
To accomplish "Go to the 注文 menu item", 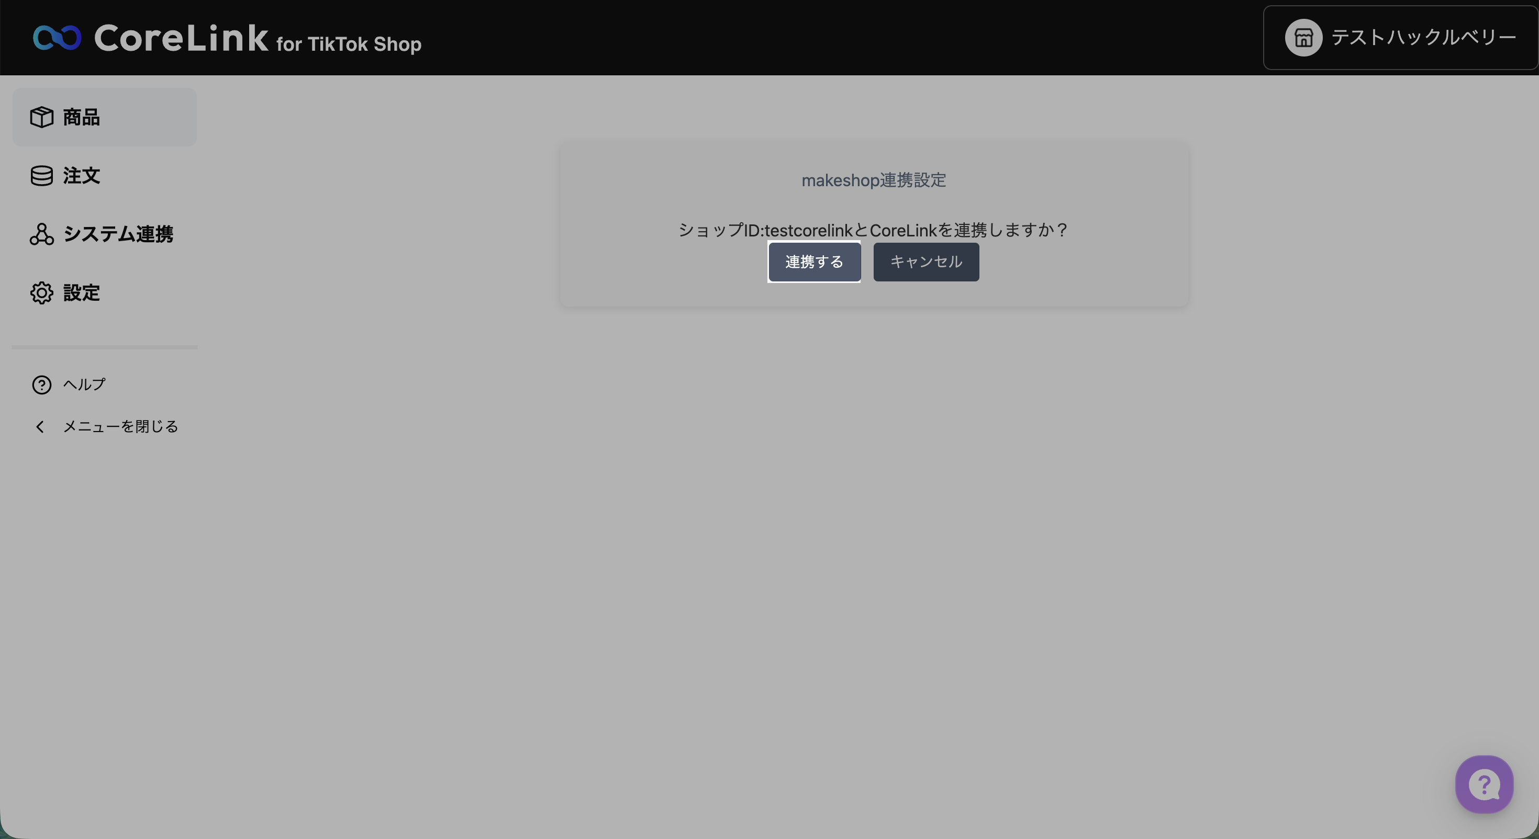I will [x=82, y=176].
